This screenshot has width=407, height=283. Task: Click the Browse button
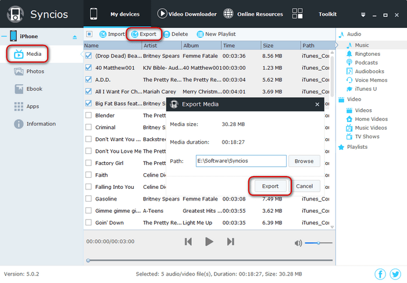[x=304, y=161]
